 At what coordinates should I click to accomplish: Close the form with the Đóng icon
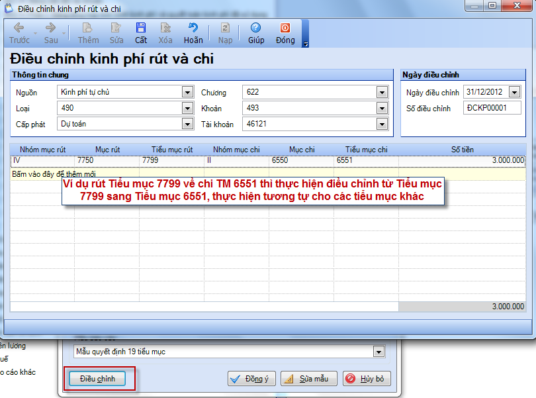285,28
